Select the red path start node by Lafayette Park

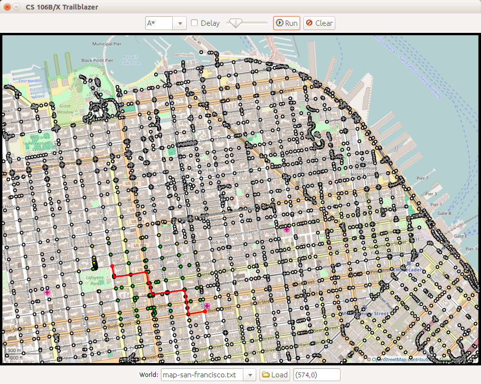[112, 266]
